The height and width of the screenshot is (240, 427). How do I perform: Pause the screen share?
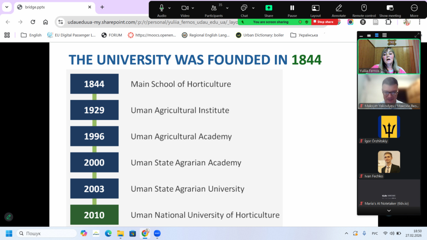point(292,8)
